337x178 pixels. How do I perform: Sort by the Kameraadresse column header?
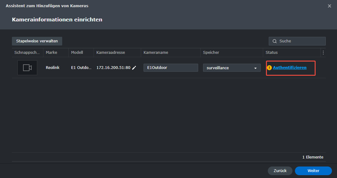click(x=117, y=53)
